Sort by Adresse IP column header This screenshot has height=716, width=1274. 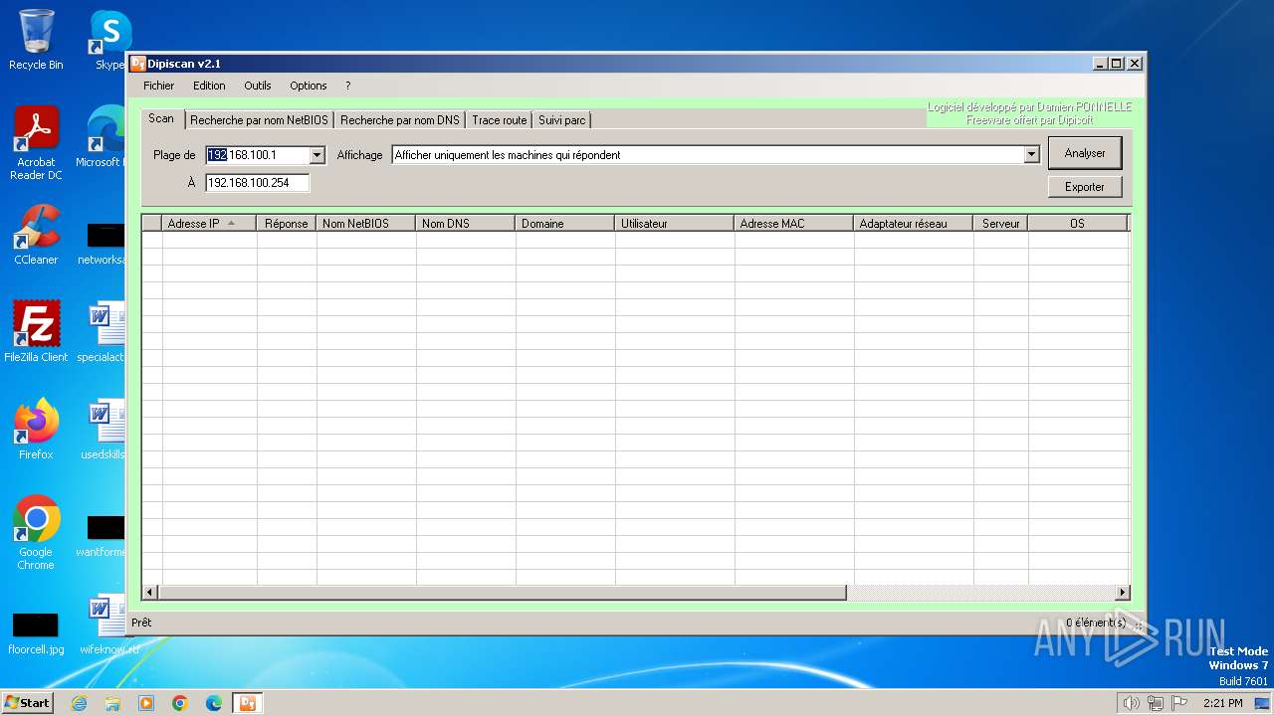click(209, 224)
